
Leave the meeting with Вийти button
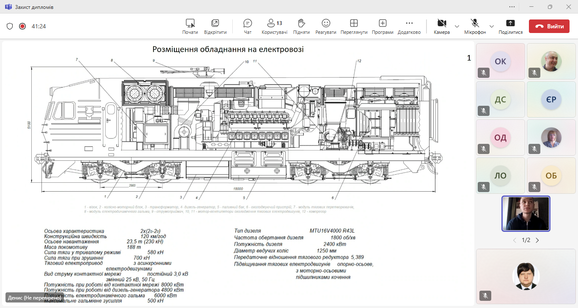(549, 26)
